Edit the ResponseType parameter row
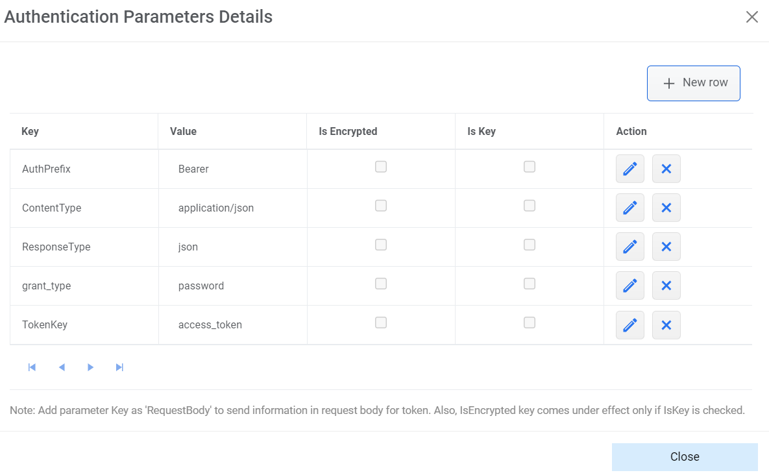The image size is (769, 475). point(629,247)
